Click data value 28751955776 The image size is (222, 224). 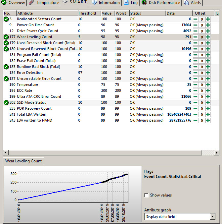[x=180, y=120]
